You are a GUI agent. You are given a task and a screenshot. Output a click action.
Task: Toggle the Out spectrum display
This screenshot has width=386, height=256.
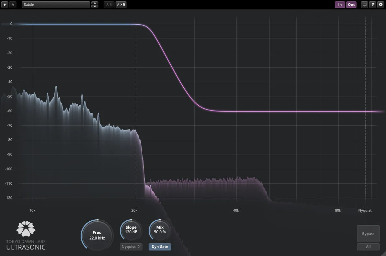[351, 5]
